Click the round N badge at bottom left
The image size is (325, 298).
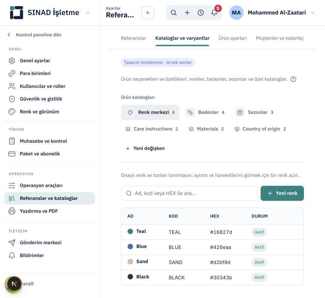(x=14, y=284)
